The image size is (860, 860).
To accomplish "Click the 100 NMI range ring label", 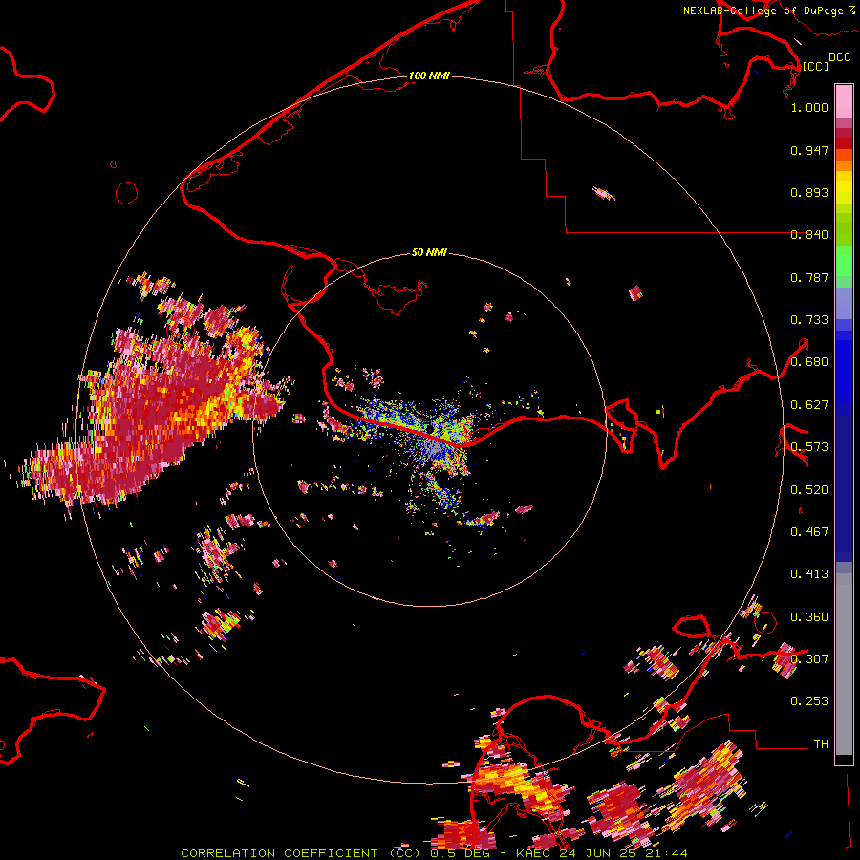I will click(429, 75).
